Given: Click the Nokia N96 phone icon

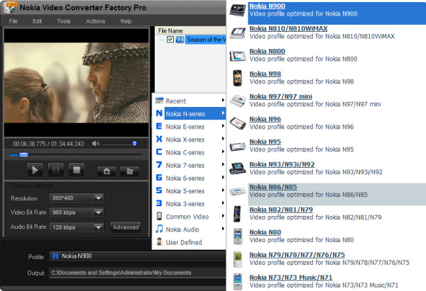Looking at the screenshot, I should [x=237, y=123].
